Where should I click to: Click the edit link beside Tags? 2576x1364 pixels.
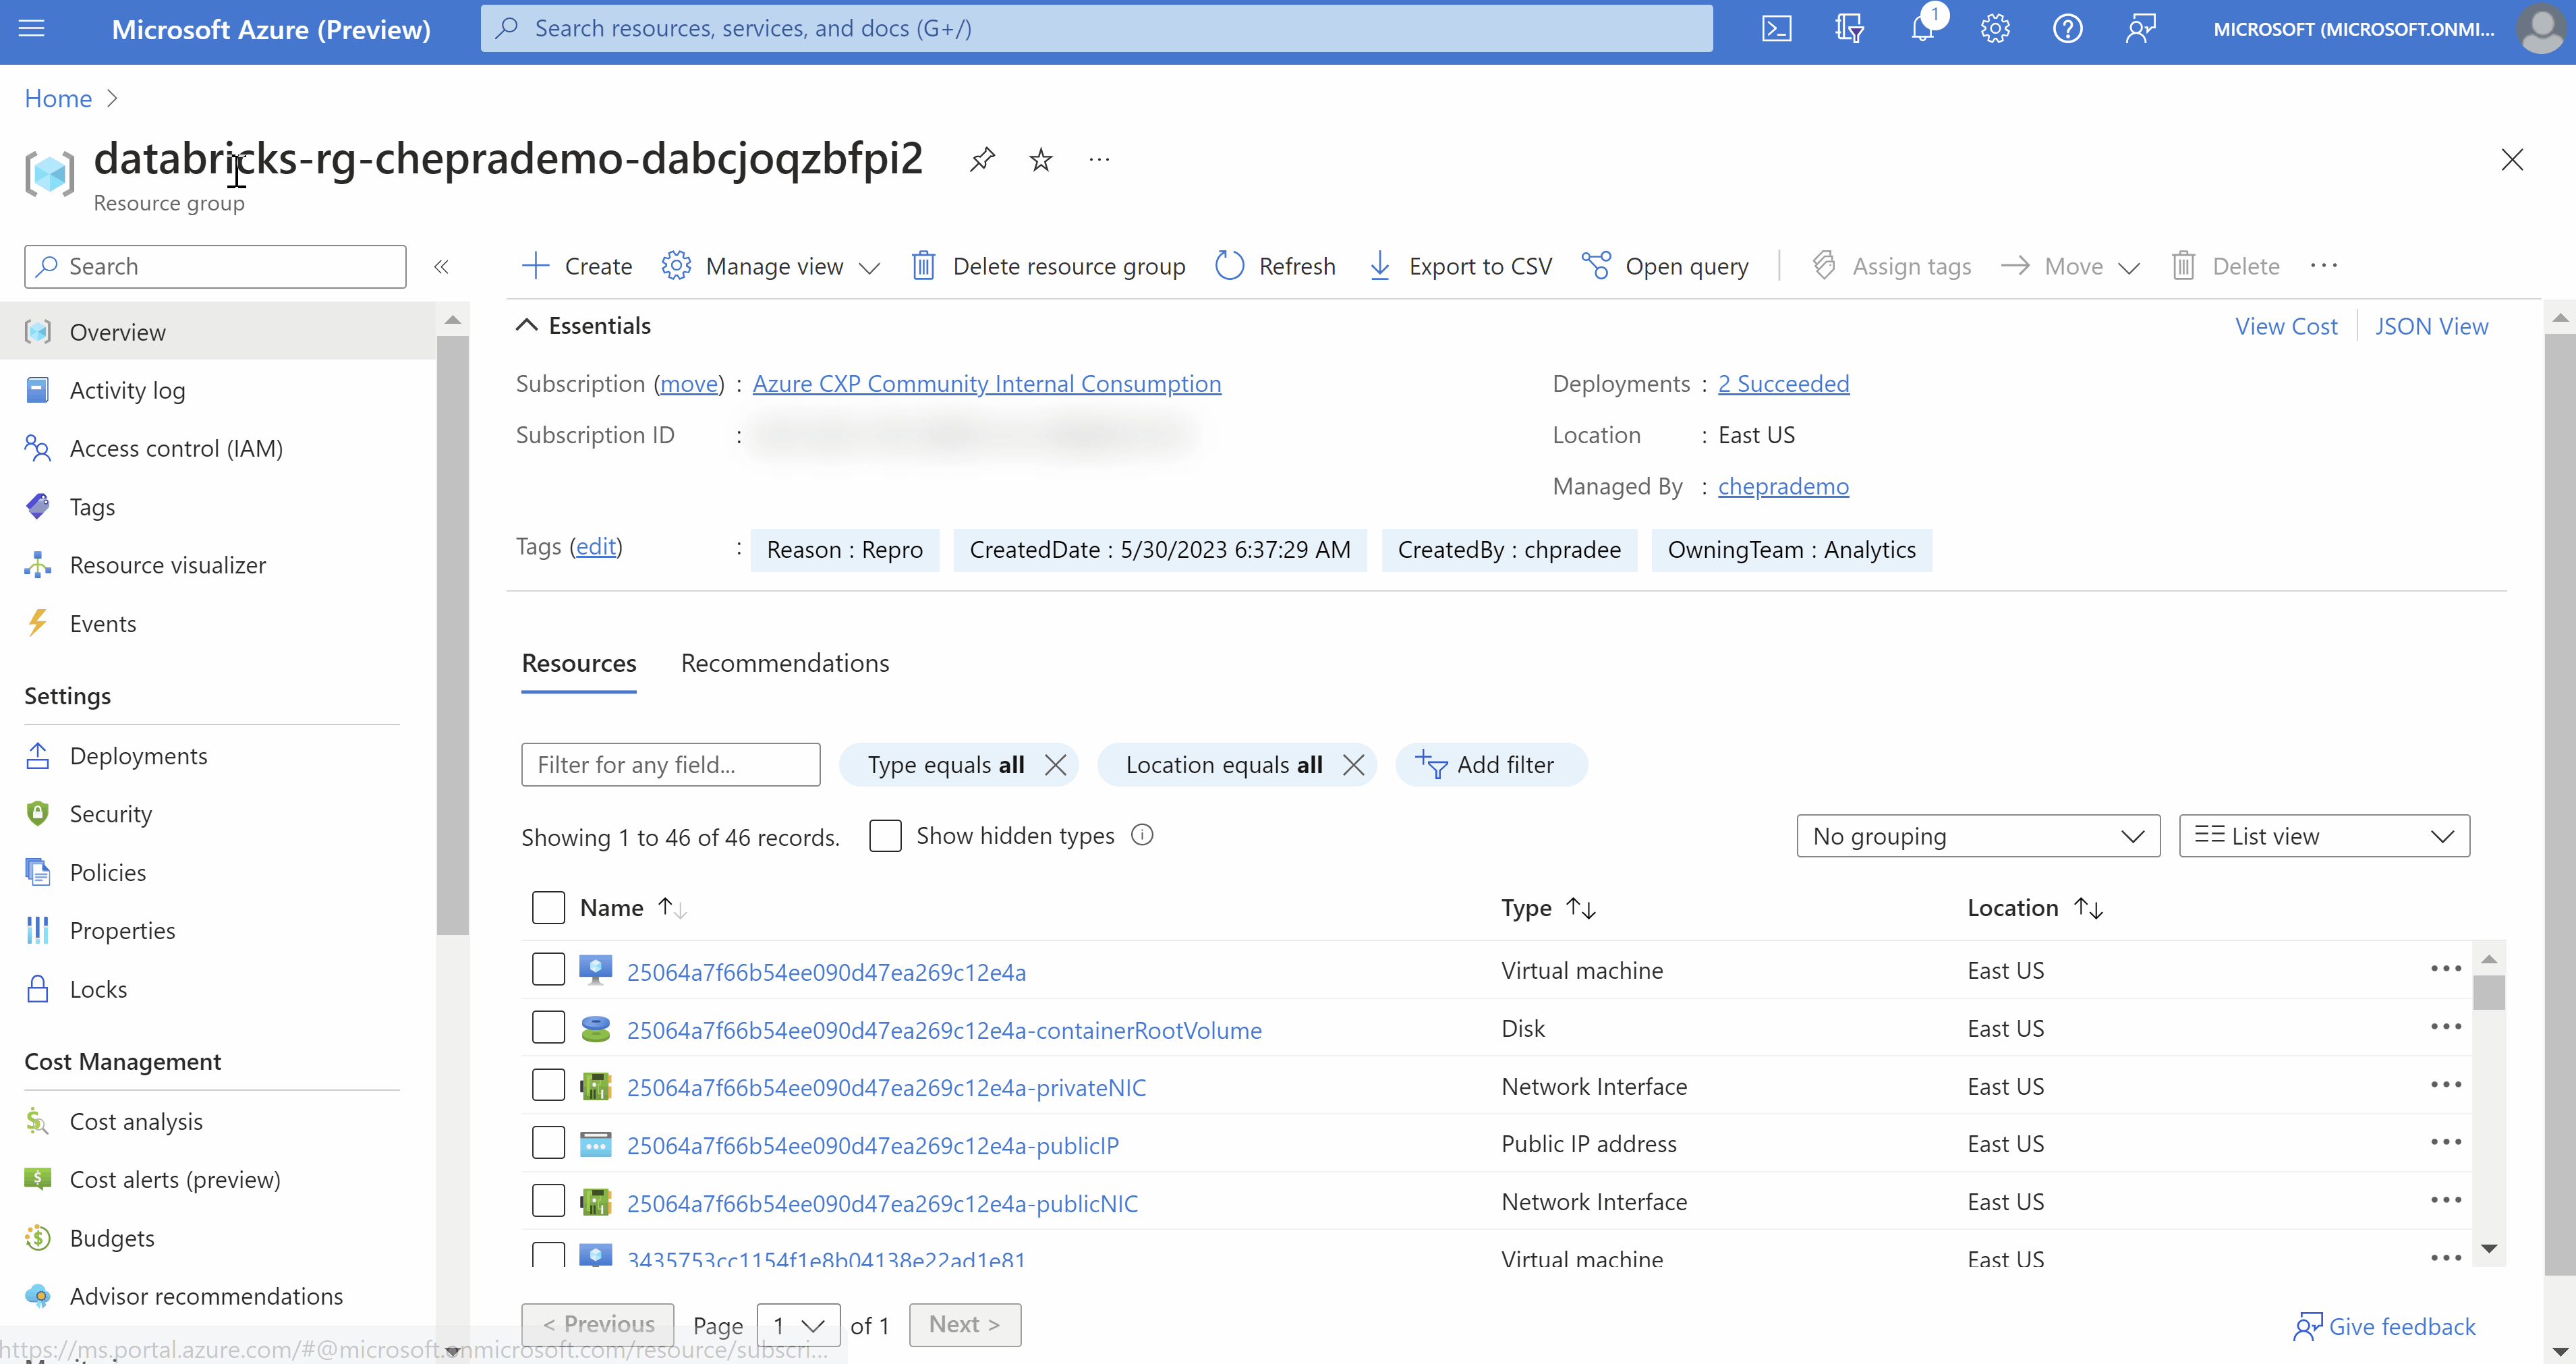(596, 547)
